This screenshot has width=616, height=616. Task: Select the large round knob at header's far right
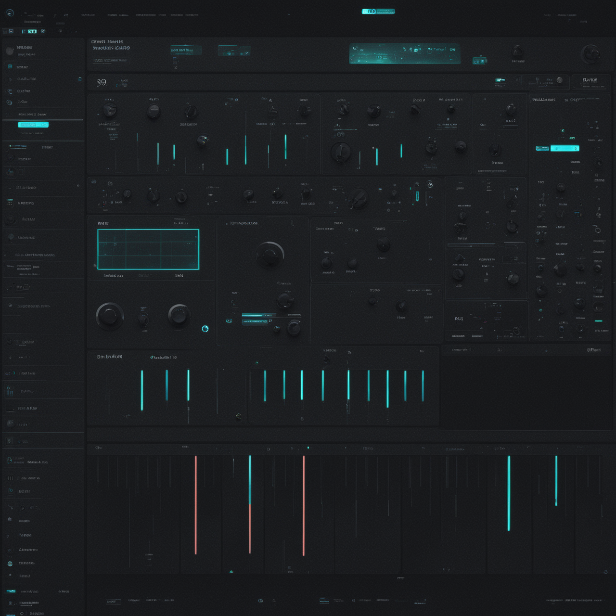(x=590, y=54)
